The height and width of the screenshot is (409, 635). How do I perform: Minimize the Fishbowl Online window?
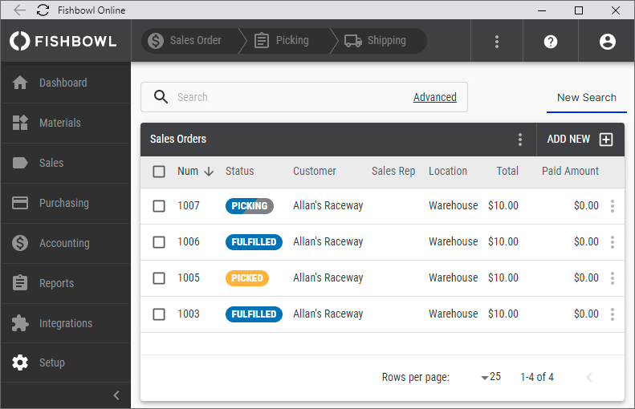542,10
